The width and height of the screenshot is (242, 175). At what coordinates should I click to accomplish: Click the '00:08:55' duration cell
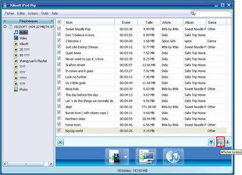pos(126,119)
